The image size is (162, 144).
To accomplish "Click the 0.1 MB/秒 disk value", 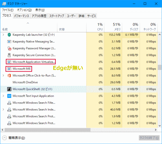I will click(x=132, y=35).
